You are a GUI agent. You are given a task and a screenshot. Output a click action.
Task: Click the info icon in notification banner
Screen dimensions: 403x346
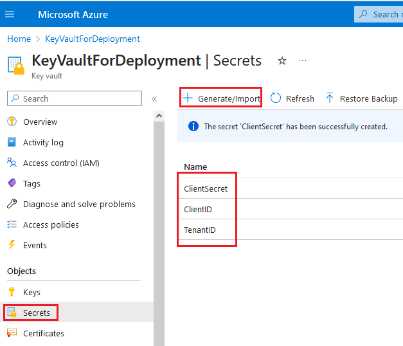click(193, 127)
